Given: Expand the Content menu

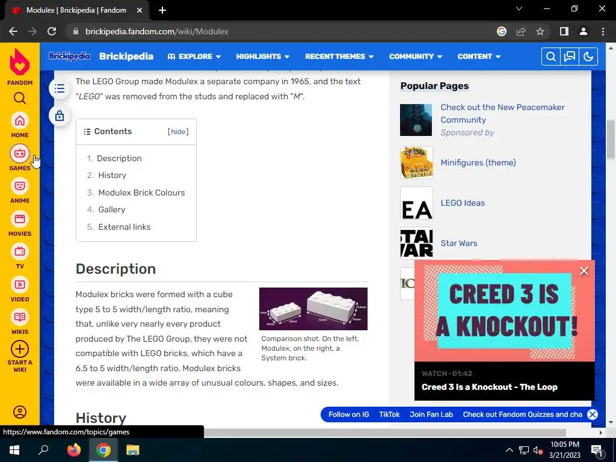Looking at the screenshot, I should tap(479, 57).
